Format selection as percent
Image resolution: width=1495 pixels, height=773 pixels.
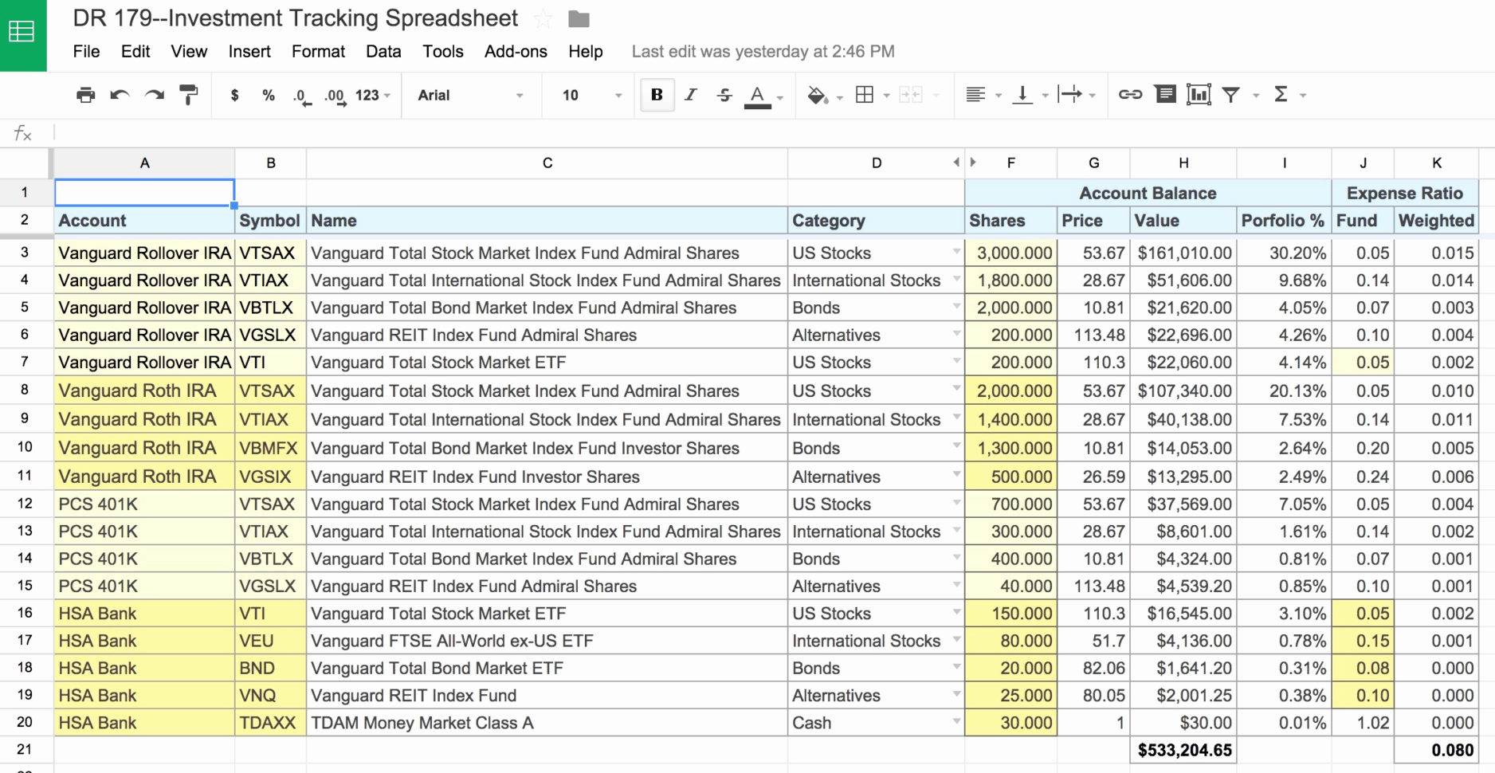pyautogui.click(x=268, y=95)
